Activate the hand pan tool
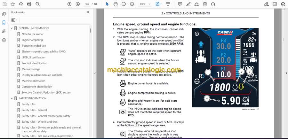The height and width of the screenshot is (139, 288). coord(116,4)
